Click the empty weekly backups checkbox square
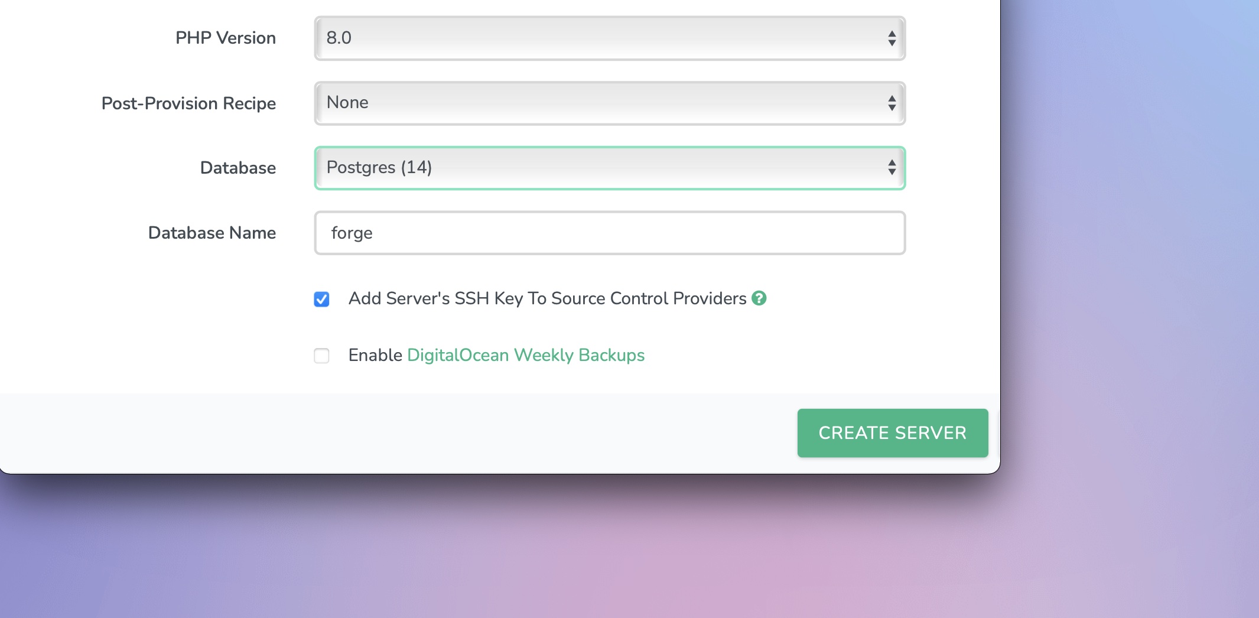This screenshot has width=1259, height=618. (x=322, y=355)
